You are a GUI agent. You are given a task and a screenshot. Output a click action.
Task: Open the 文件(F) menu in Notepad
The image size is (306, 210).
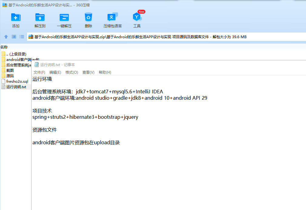click(39, 72)
